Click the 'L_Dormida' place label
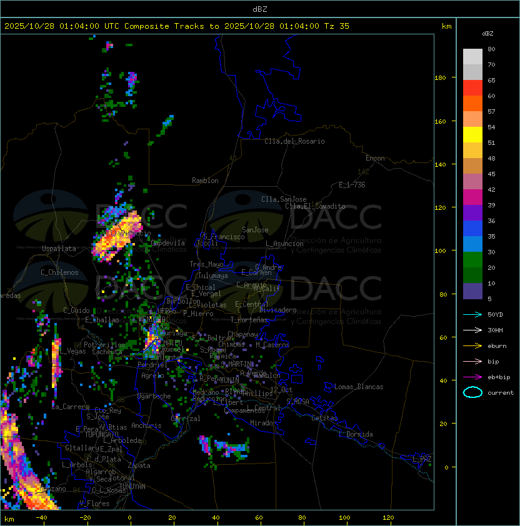This screenshot has height=526, width=520. 356,434
